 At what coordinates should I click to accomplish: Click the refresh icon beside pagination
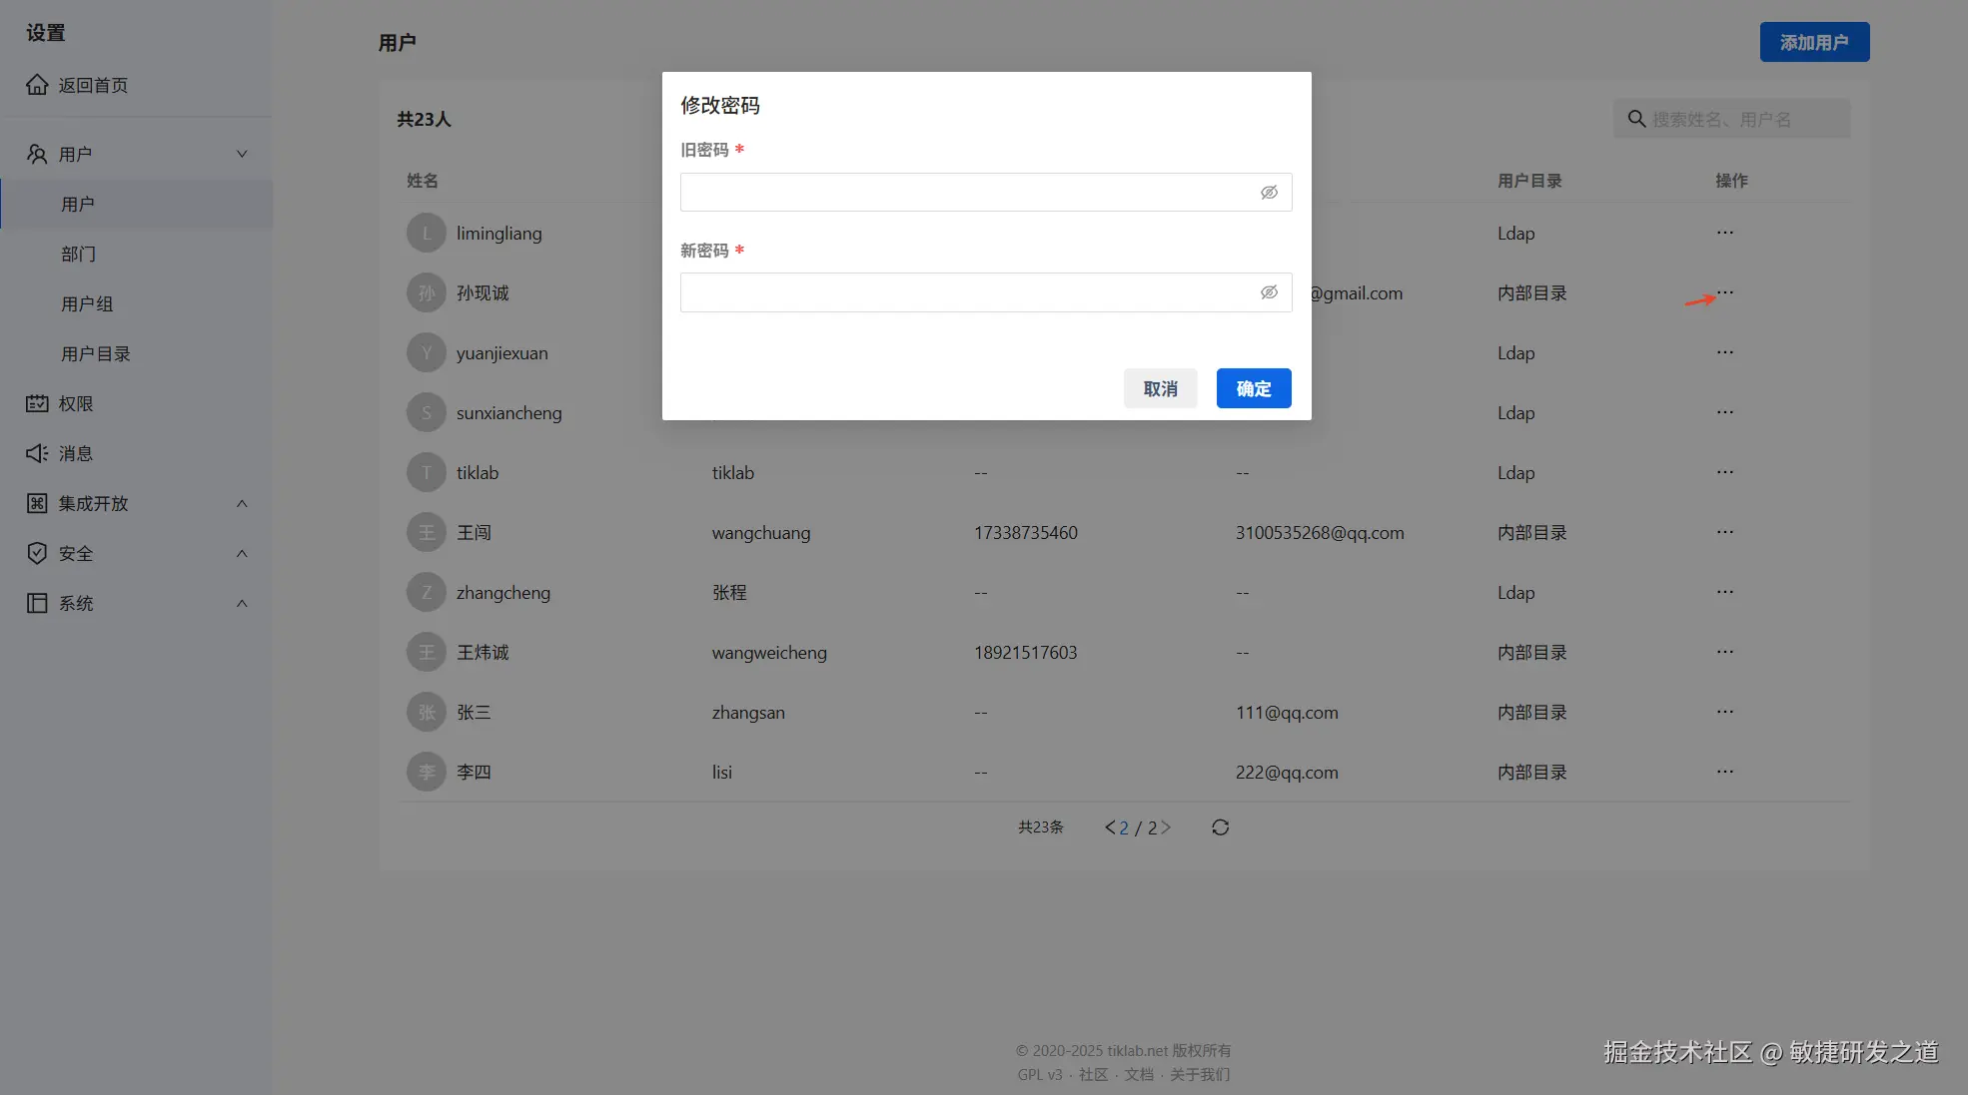pos(1220,827)
